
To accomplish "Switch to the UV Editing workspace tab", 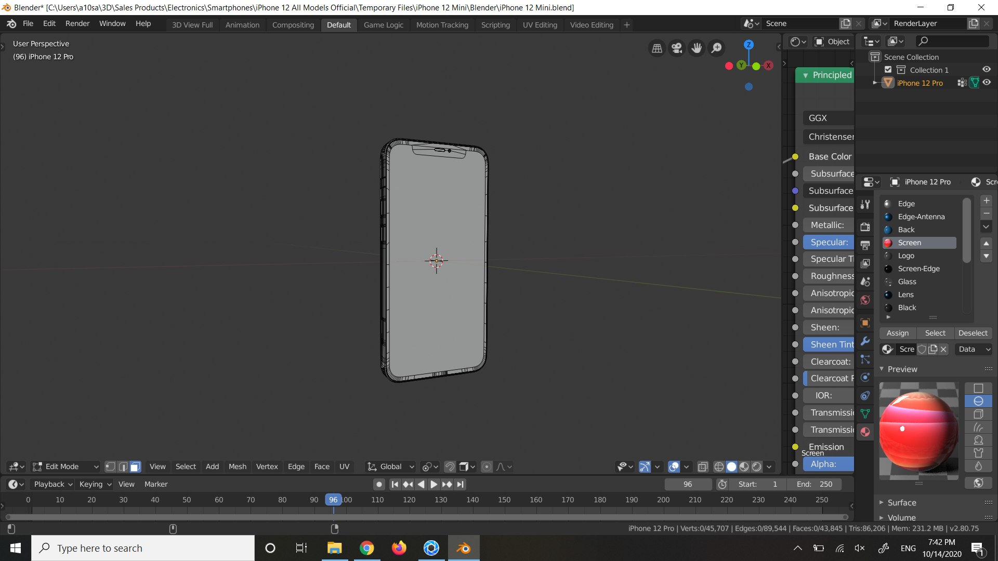I will click(x=540, y=24).
